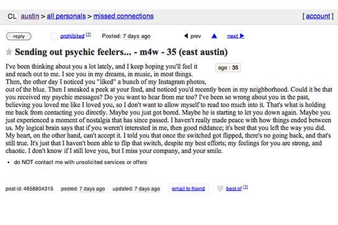The width and height of the screenshot is (338, 225).
Task: Open the account link
Action: coord(318,16)
